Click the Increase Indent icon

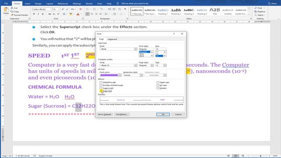coord(114,9)
